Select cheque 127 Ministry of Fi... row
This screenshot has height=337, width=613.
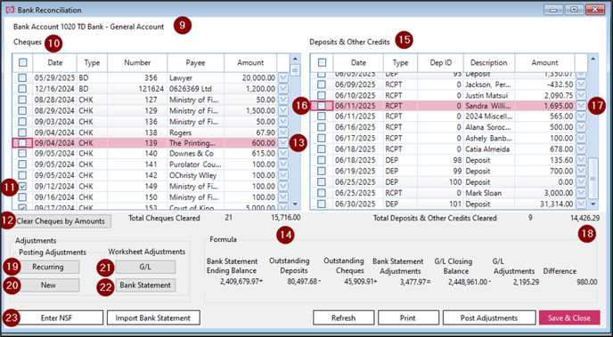(x=151, y=100)
